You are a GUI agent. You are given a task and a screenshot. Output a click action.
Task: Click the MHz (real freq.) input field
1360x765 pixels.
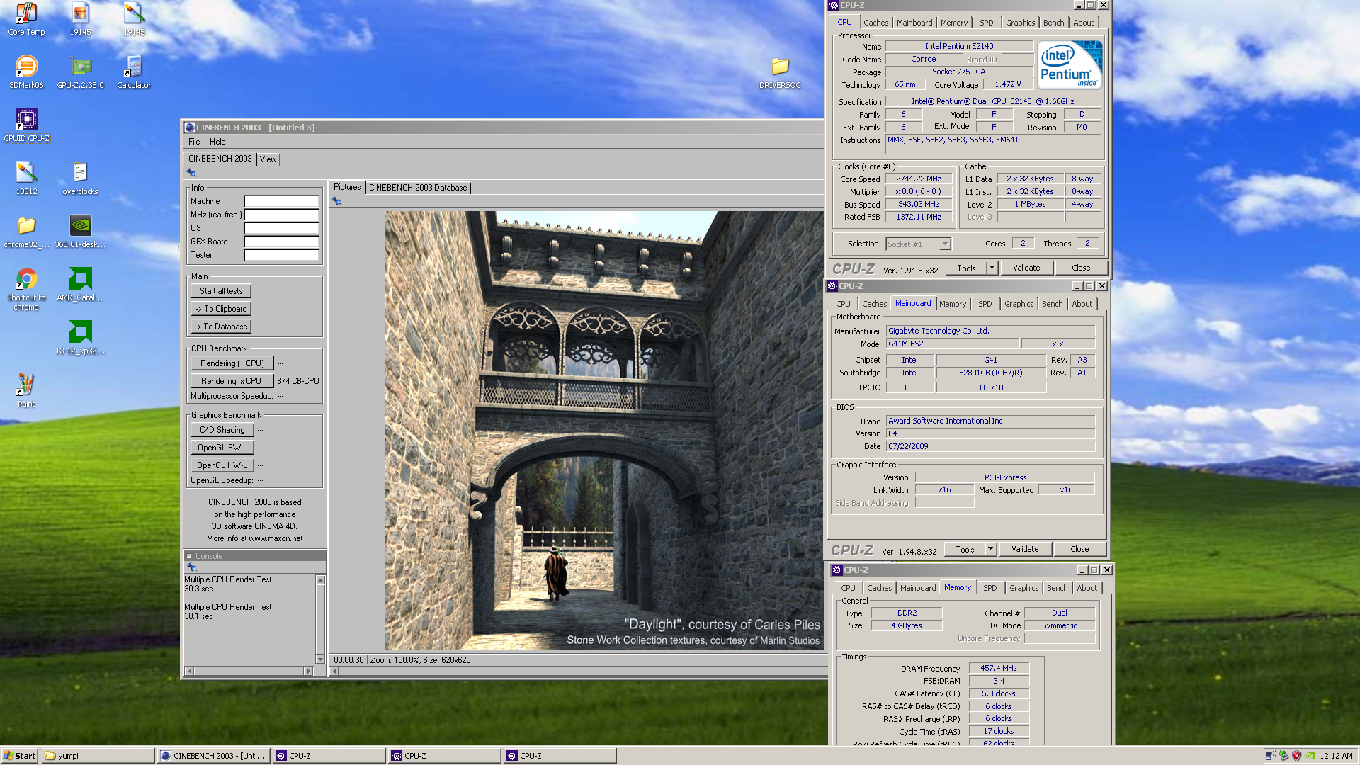point(281,215)
